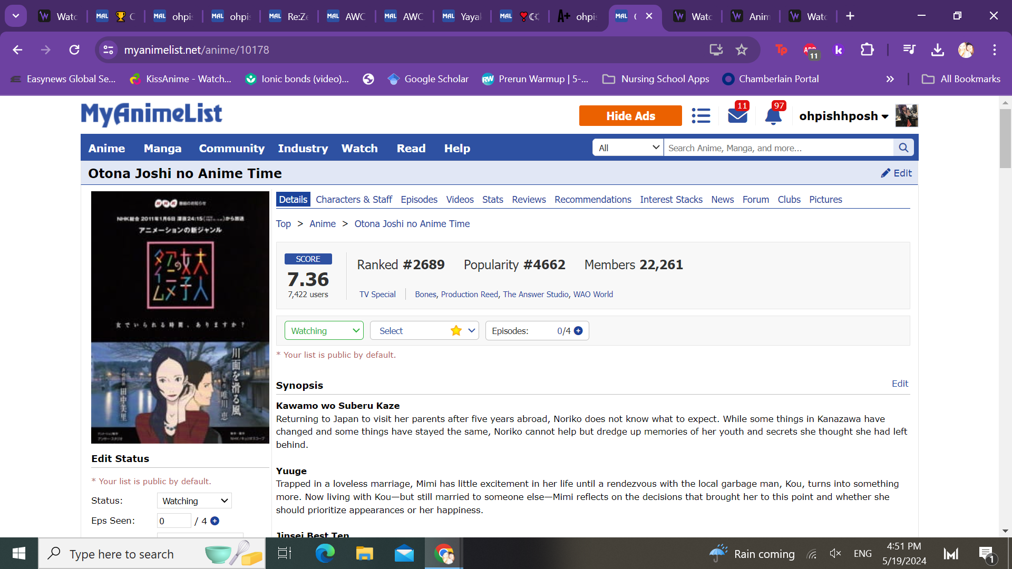The image size is (1012, 569).
Task: Click the search magnifier button
Action: point(903,148)
